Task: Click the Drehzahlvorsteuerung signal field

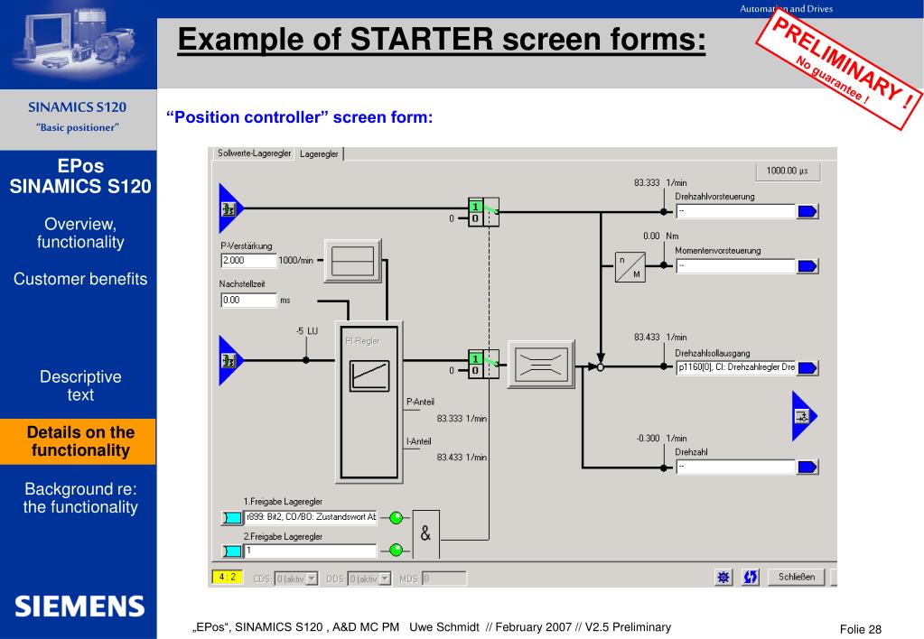Action: coord(735,211)
